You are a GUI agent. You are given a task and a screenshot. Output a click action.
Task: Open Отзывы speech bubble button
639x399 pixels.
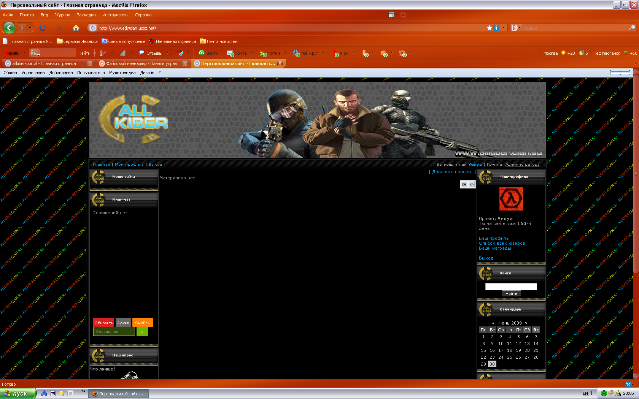tap(151, 53)
